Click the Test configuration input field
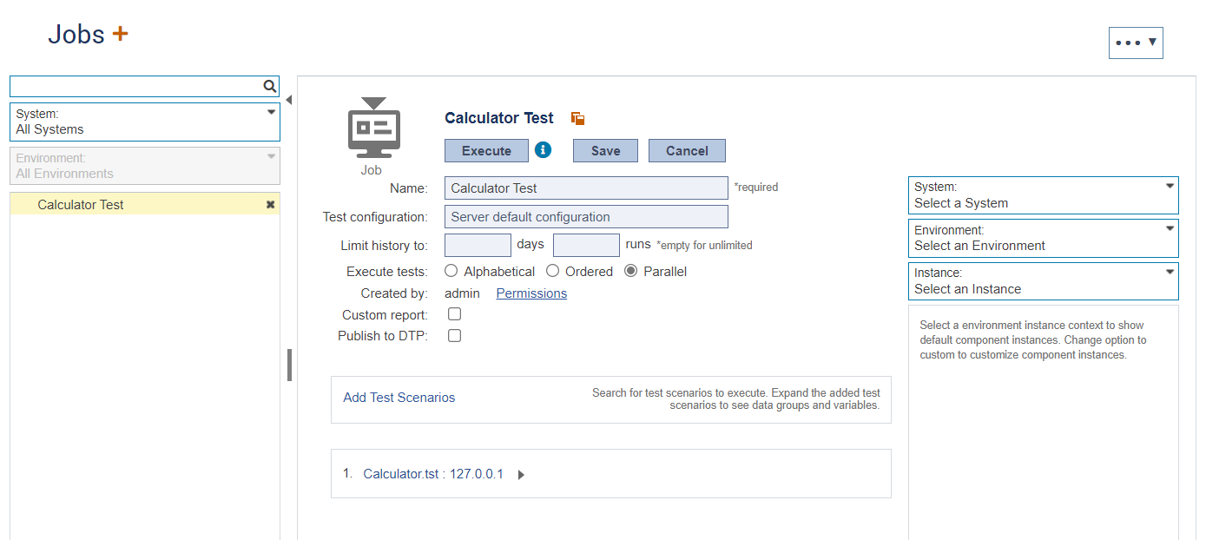1206x540 pixels. coord(586,217)
